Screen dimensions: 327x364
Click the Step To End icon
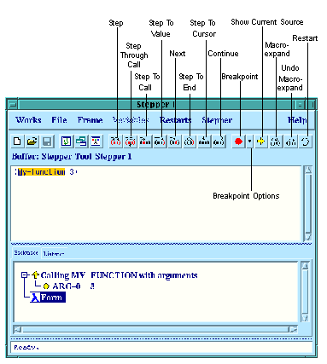click(190, 142)
